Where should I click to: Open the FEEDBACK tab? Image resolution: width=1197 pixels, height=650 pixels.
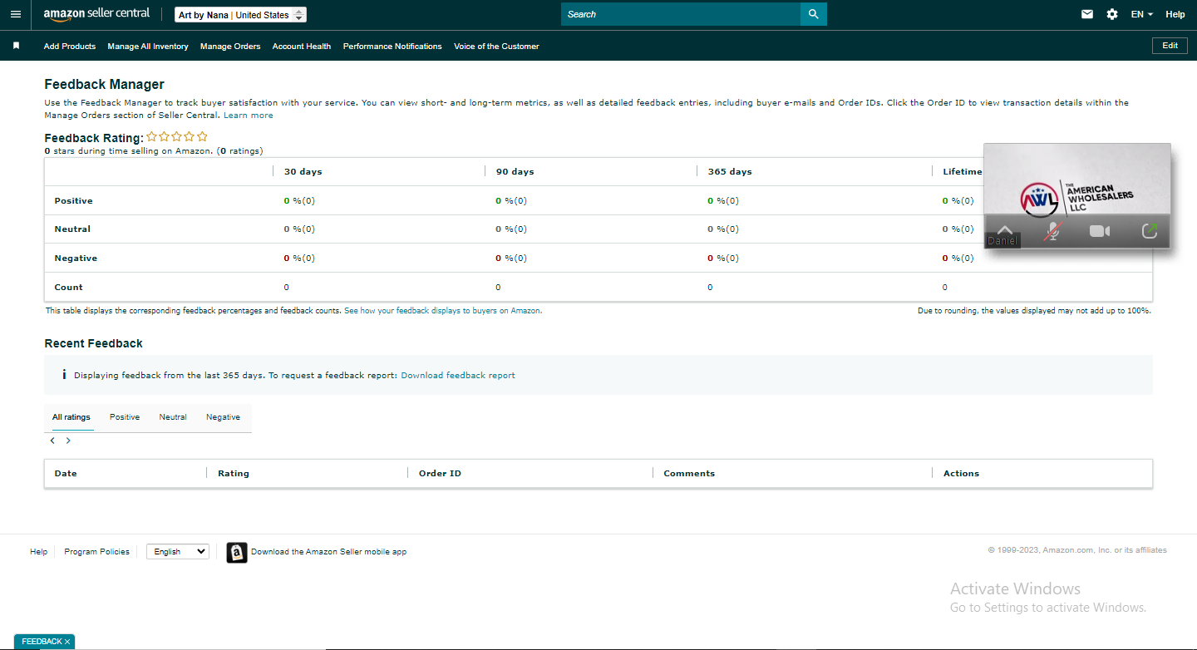pyautogui.click(x=42, y=642)
